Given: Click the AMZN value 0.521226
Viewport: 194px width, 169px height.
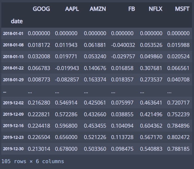Looking at the screenshot, I should coord(95,137).
